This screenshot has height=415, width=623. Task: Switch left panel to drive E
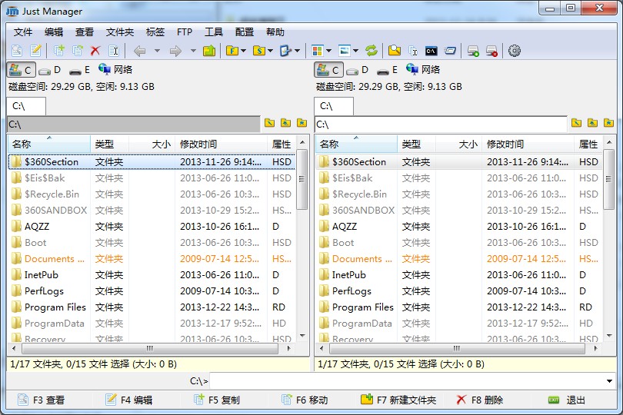coord(79,70)
